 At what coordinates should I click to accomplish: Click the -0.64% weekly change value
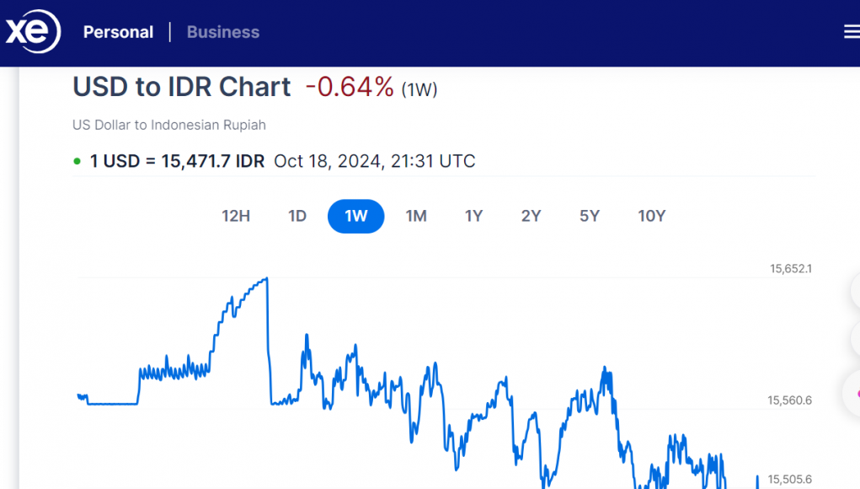coord(350,87)
